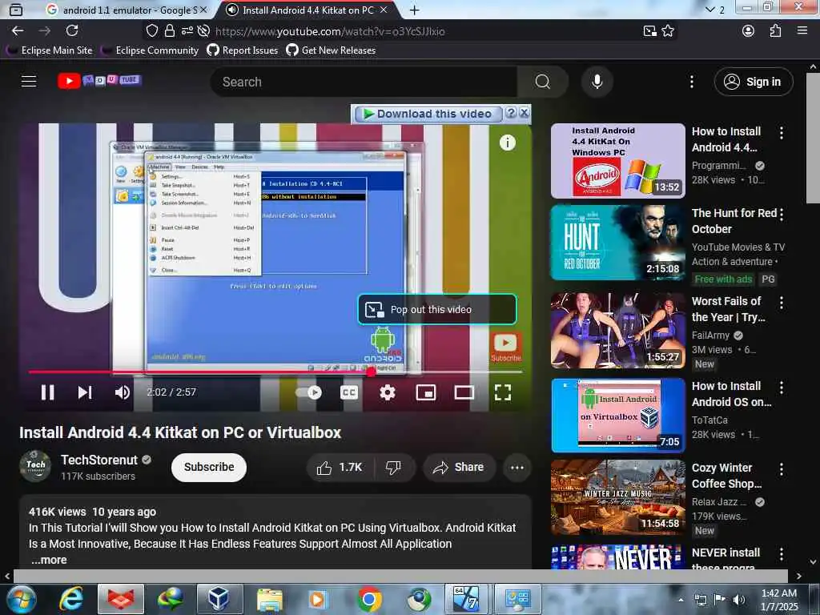This screenshot has width=820, height=615.
Task: Open extensions puzzle icon
Action: pos(775,31)
